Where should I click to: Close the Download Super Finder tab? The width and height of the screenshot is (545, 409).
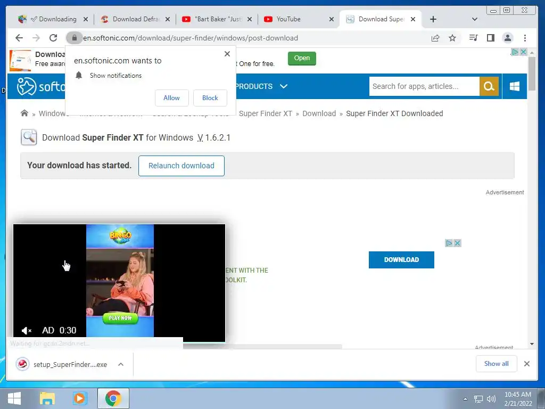pos(413,19)
